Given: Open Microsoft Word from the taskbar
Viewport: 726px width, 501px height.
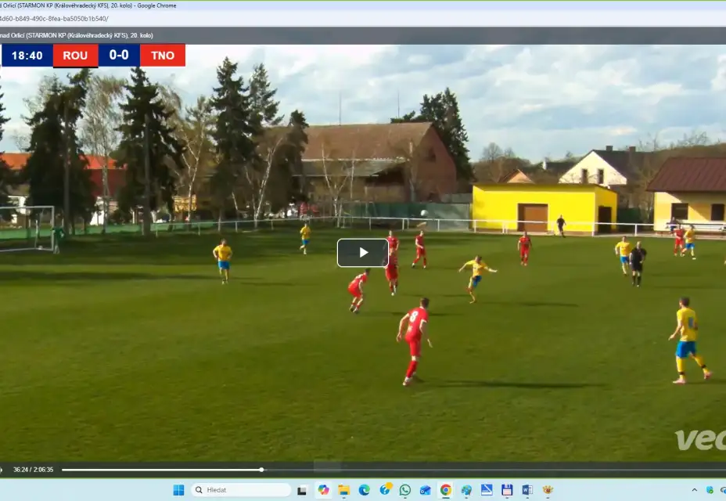Looking at the screenshot, I should (x=527, y=489).
